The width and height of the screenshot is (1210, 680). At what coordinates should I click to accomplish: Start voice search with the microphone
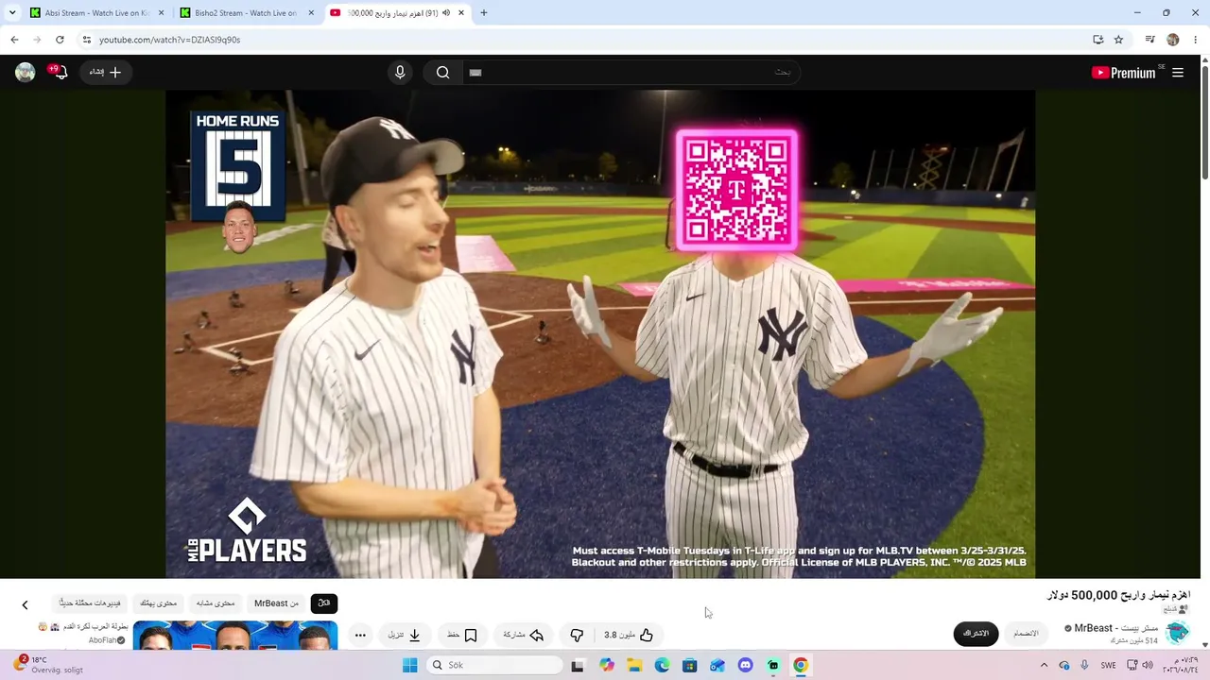point(400,73)
